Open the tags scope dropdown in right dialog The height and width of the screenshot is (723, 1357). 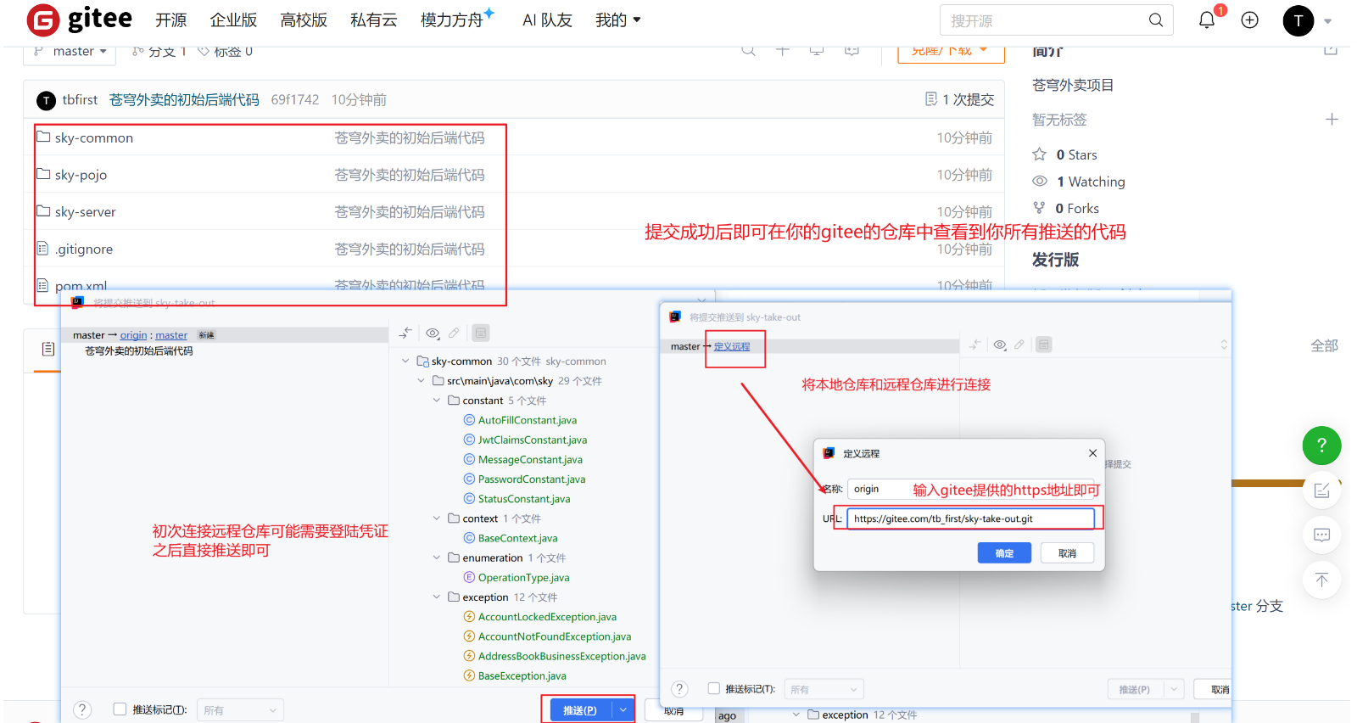(824, 689)
